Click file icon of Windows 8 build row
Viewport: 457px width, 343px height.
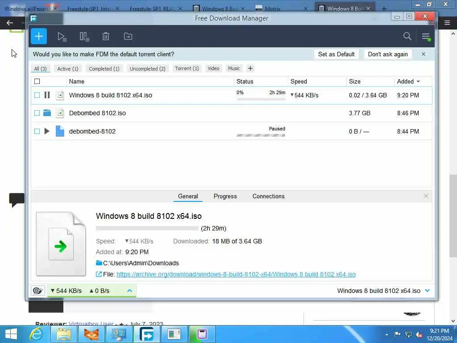pyautogui.click(x=60, y=96)
